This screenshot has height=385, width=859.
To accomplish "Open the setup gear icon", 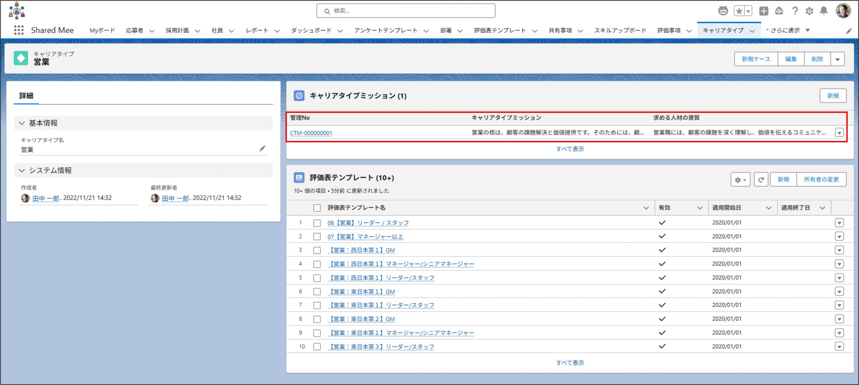I will point(809,11).
